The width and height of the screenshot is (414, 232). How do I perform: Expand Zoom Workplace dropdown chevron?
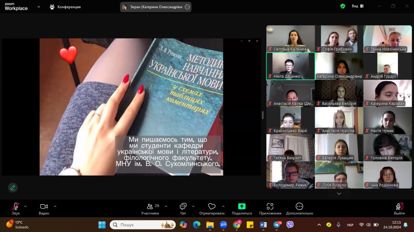tap(39, 6)
